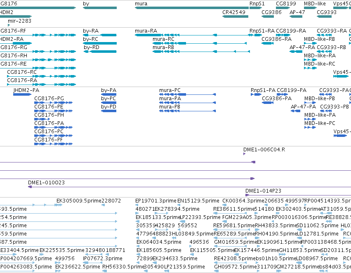
Task: Click EST GH09572.5prime label
Action: click(235, 267)
